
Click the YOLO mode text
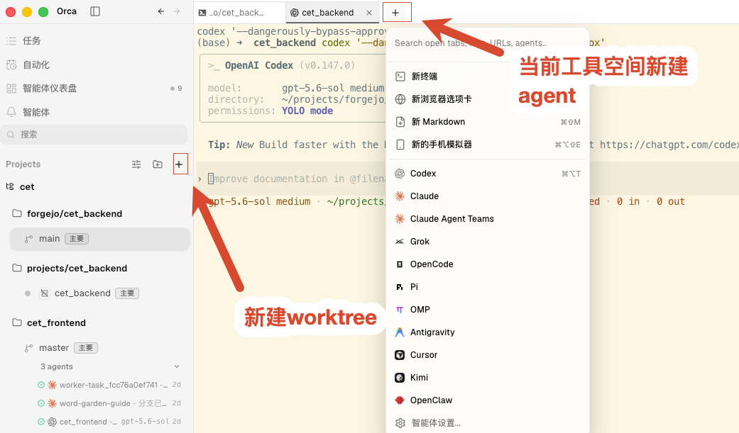coord(307,111)
